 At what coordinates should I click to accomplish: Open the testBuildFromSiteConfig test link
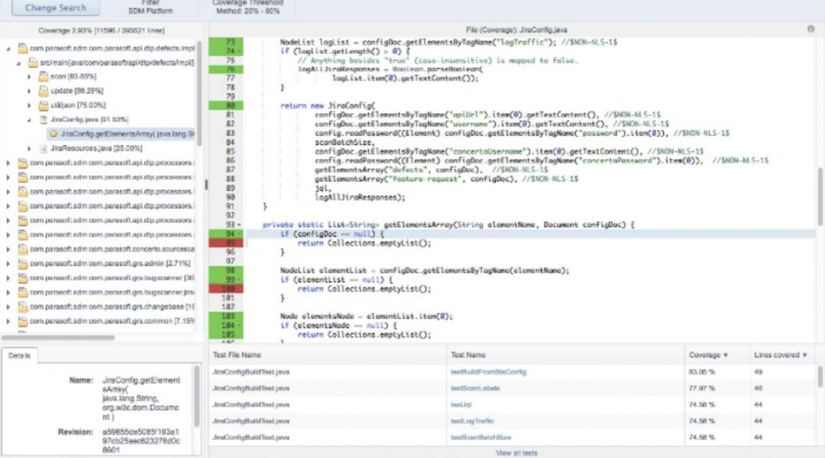pyautogui.click(x=488, y=373)
